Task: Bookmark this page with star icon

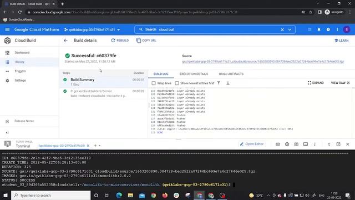Action: pos(311,12)
